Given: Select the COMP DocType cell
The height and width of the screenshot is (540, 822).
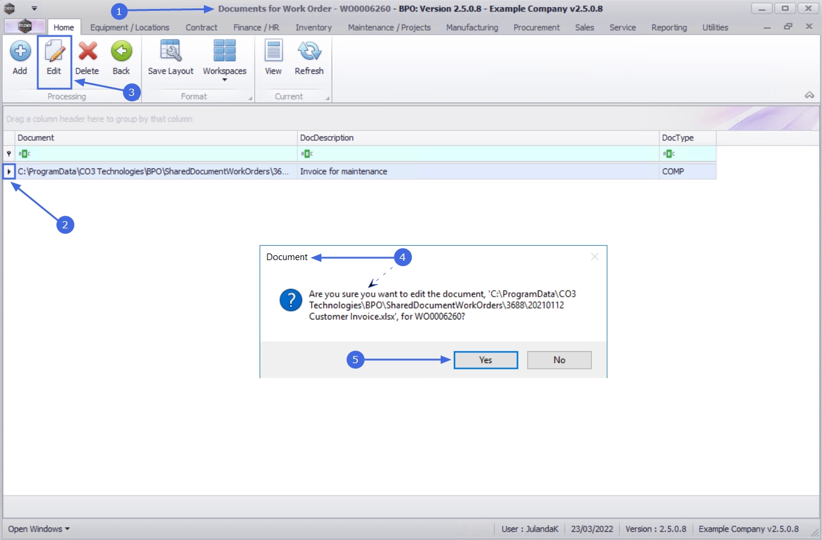Looking at the screenshot, I should (x=688, y=171).
